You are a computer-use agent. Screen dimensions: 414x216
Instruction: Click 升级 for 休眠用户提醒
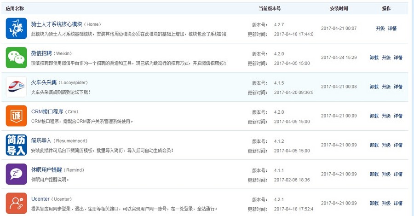(x=386, y=174)
